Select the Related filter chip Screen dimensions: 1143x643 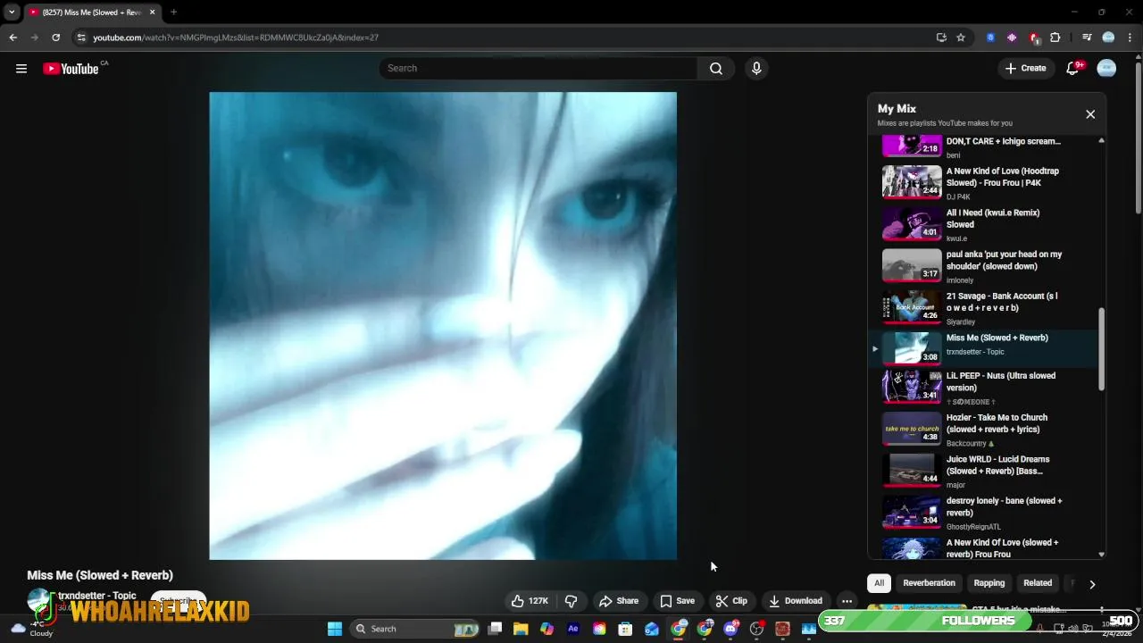pos(1037,583)
